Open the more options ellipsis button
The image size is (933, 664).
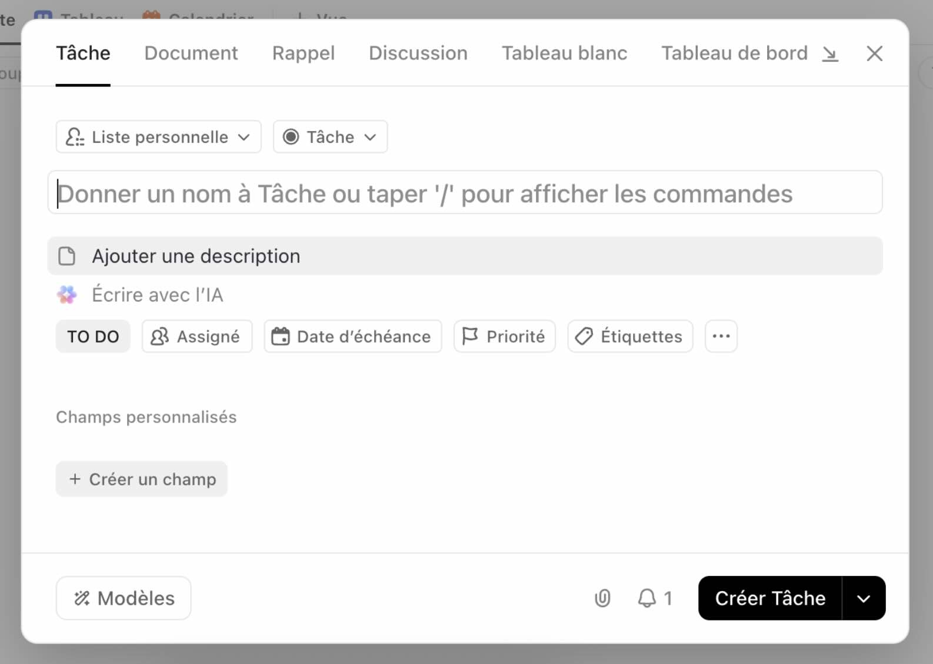(721, 336)
